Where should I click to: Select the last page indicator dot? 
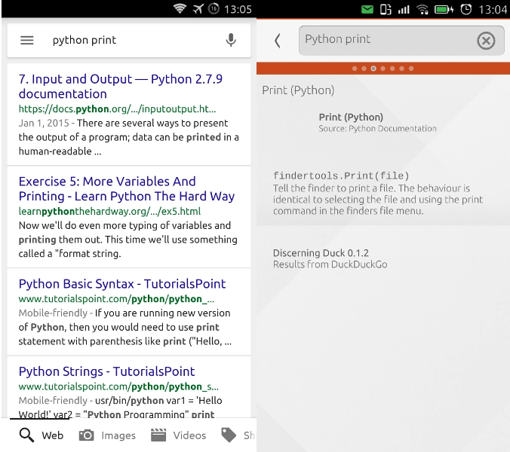pyautogui.click(x=411, y=69)
